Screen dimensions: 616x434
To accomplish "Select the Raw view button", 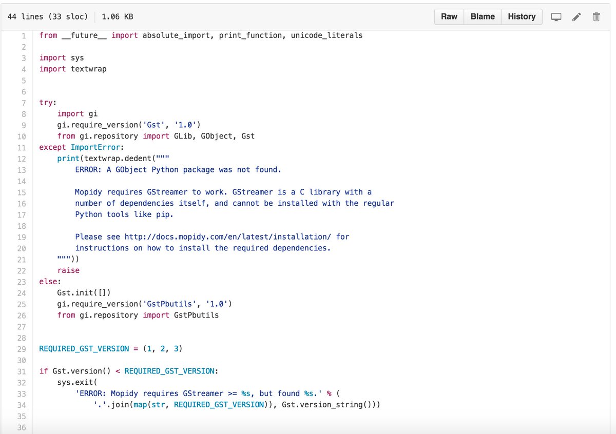I will 449,16.
